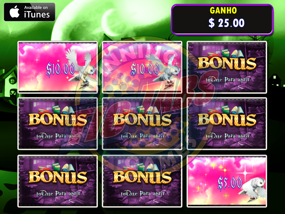Image resolution: width=285 pixels, height=214 pixels.
Task: Open the center BONUS card
Action: [x=142, y=124]
